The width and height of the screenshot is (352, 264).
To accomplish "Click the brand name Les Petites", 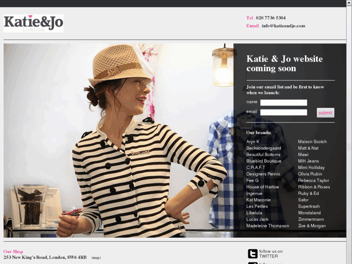I will (x=257, y=206).
